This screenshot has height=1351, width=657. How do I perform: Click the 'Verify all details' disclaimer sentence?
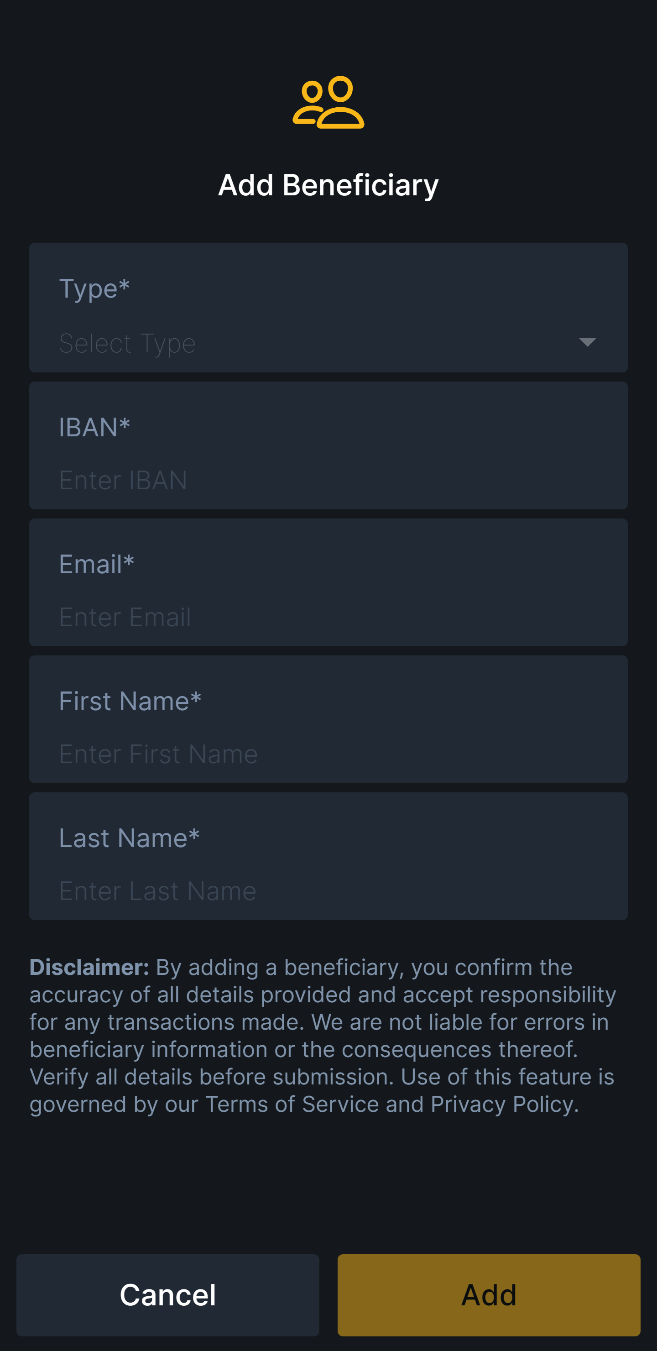210,1077
